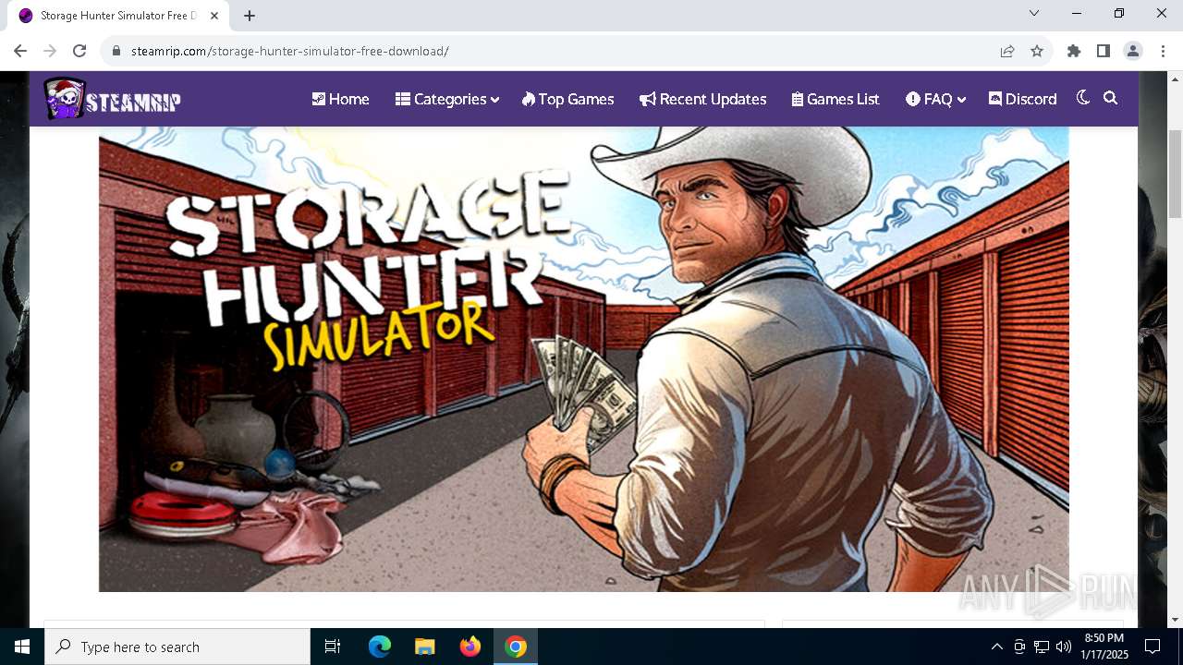
Task: Open Recent Updates page
Action: 702,99
